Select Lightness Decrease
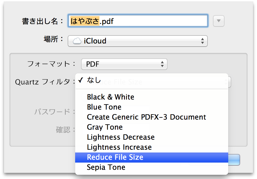 [x=121, y=137]
